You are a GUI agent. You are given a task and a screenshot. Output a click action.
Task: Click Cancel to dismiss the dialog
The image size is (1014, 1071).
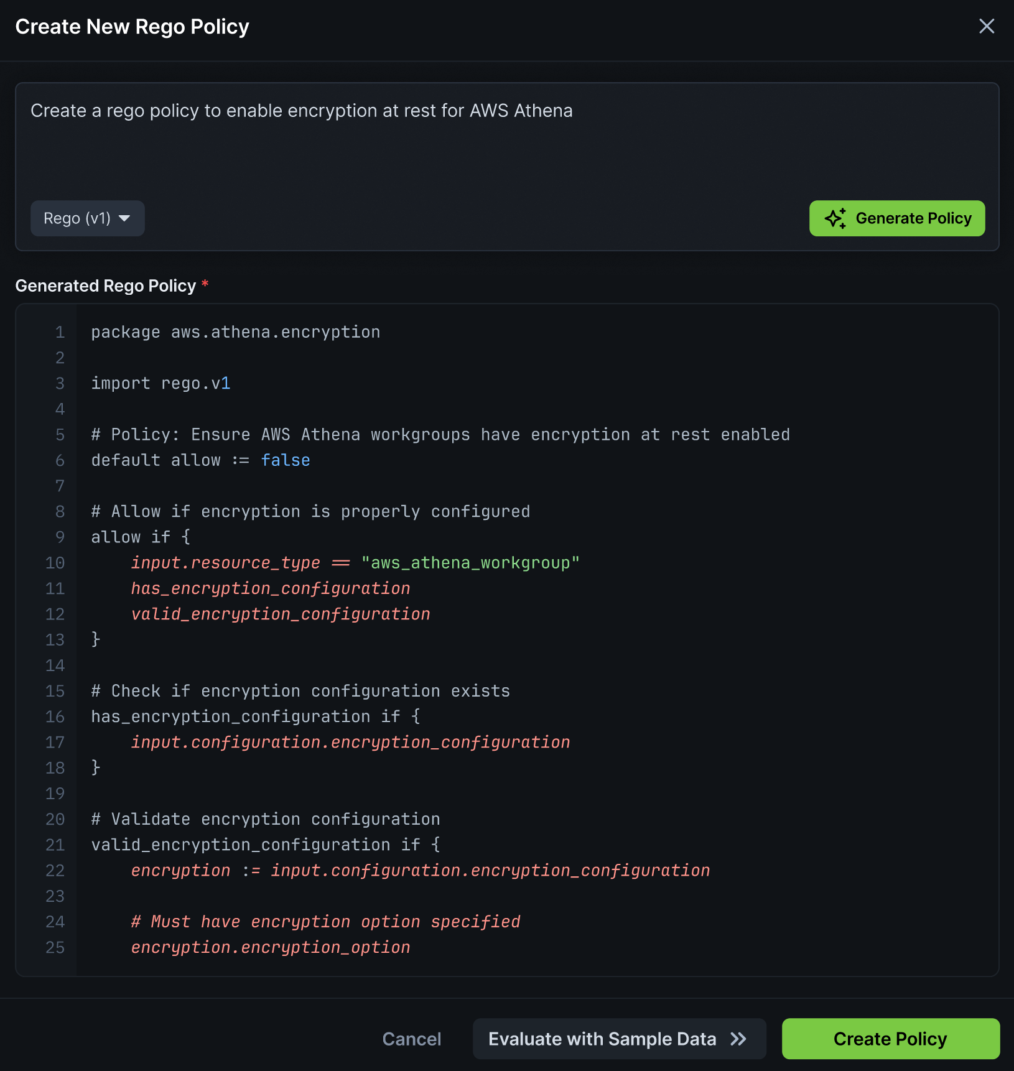[x=411, y=1039]
